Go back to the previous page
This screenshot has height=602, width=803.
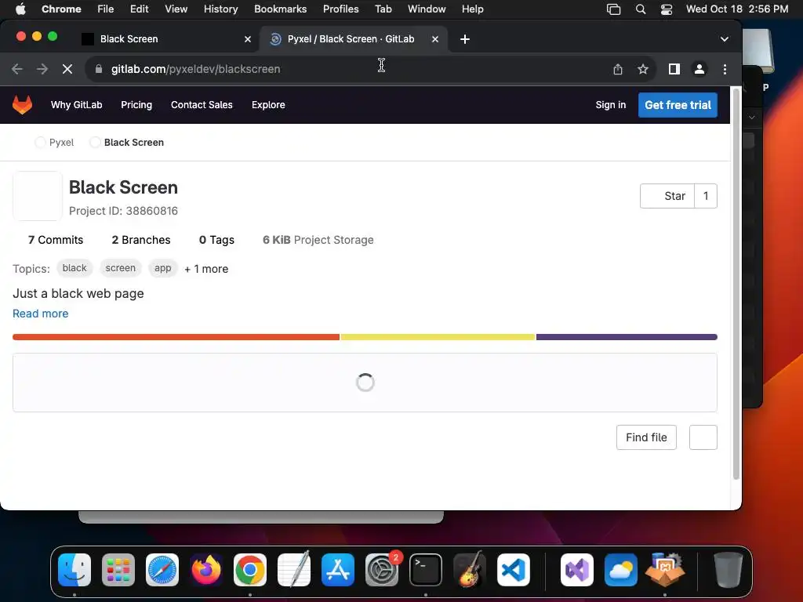coord(17,69)
